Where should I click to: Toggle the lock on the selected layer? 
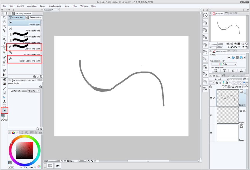point(227,83)
